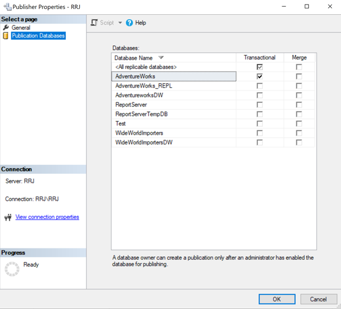This screenshot has width=341, height=309.
Task: Uncheck Transactional for AdventureWorks
Action: pos(259,76)
